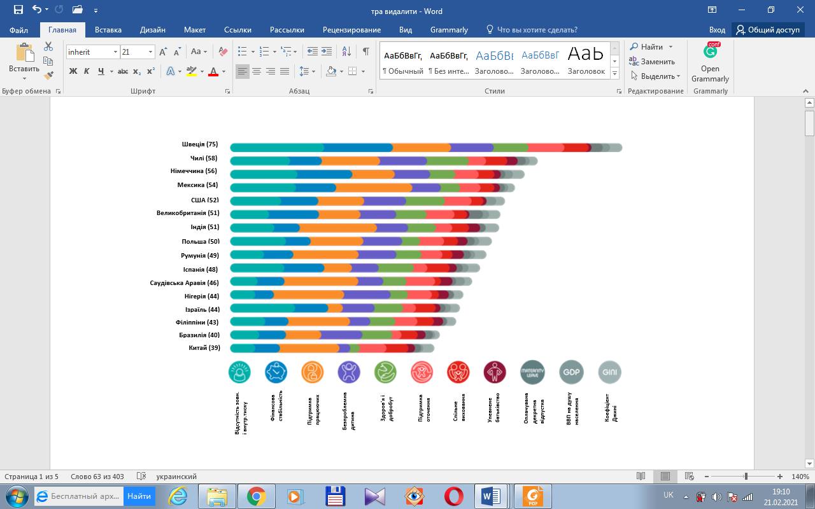This screenshot has width=815, height=509.
Task: Toggle italic К formatting
Action: point(87,71)
